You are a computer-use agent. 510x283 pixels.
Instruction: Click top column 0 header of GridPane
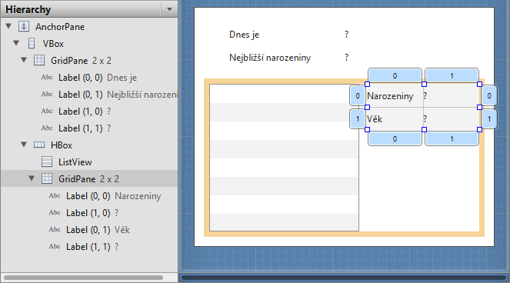[x=395, y=75]
